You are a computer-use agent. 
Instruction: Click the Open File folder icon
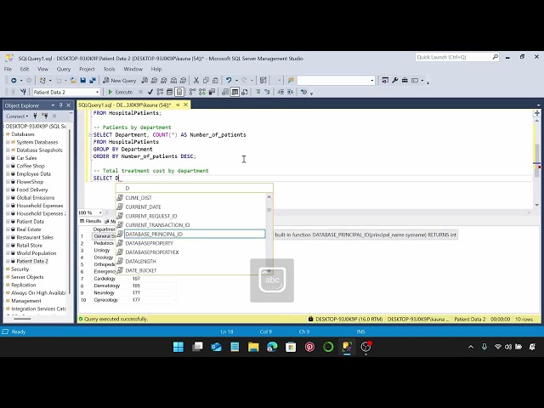click(x=73, y=81)
